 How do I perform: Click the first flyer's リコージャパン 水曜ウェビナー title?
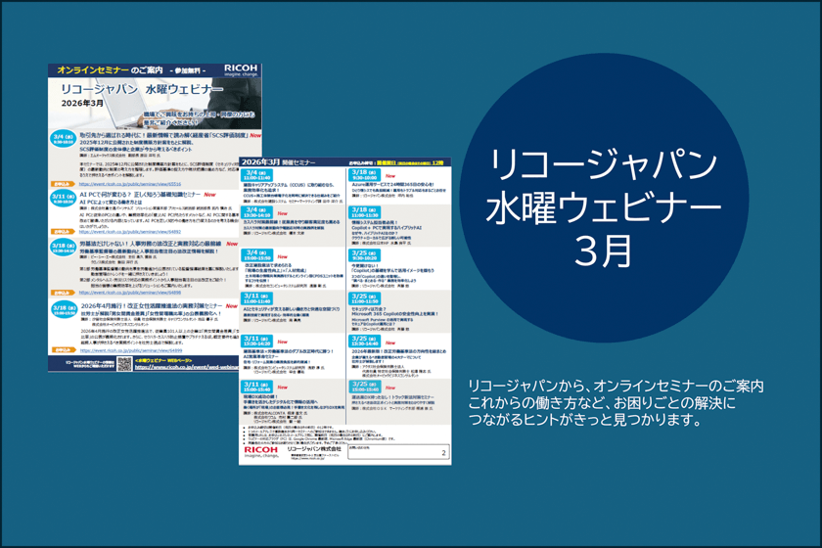(x=142, y=90)
